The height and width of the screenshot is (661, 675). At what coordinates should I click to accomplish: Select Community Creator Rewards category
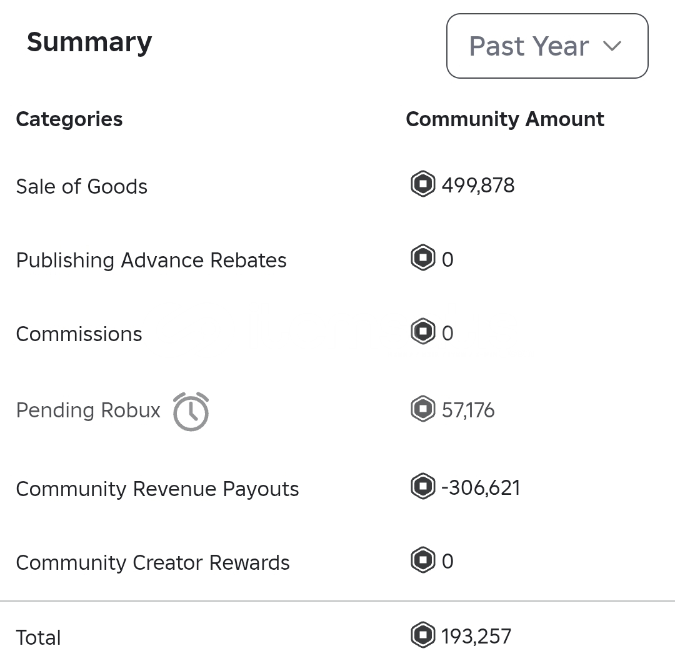point(152,563)
